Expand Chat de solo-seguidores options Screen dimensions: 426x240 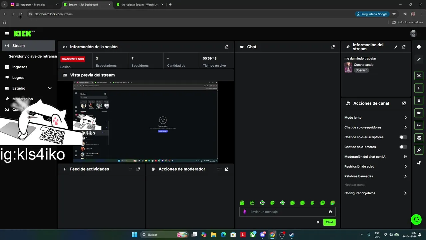tap(405, 127)
